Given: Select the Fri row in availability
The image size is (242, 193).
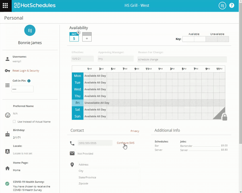Looking at the screenshot, I should tap(77, 103).
